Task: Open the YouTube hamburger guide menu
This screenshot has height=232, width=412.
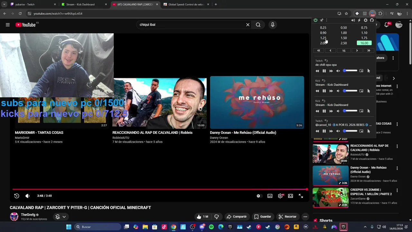Action: coord(8,25)
